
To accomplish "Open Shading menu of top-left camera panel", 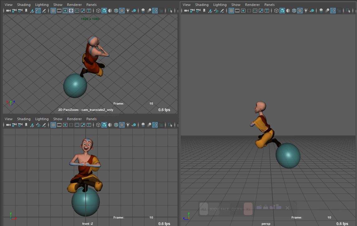I will (24, 5).
